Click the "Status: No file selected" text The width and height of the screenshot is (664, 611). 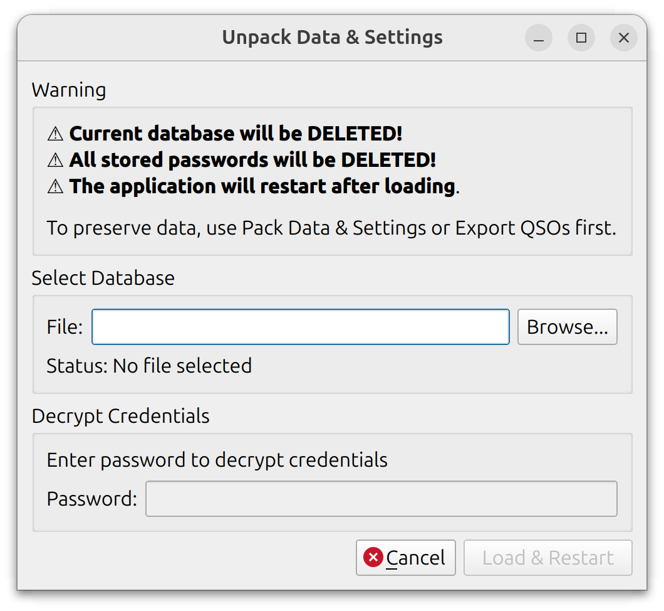[149, 366]
